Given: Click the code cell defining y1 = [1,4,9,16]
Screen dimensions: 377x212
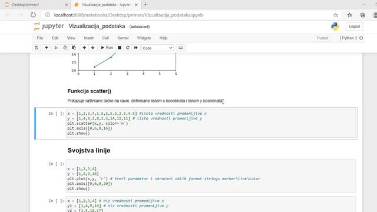Looking at the screenshot, I should pyautogui.click(x=211, y=204).
